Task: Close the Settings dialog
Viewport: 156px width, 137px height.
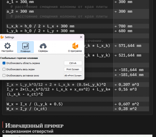Action: pyautogui.click(x=81, y=37)
